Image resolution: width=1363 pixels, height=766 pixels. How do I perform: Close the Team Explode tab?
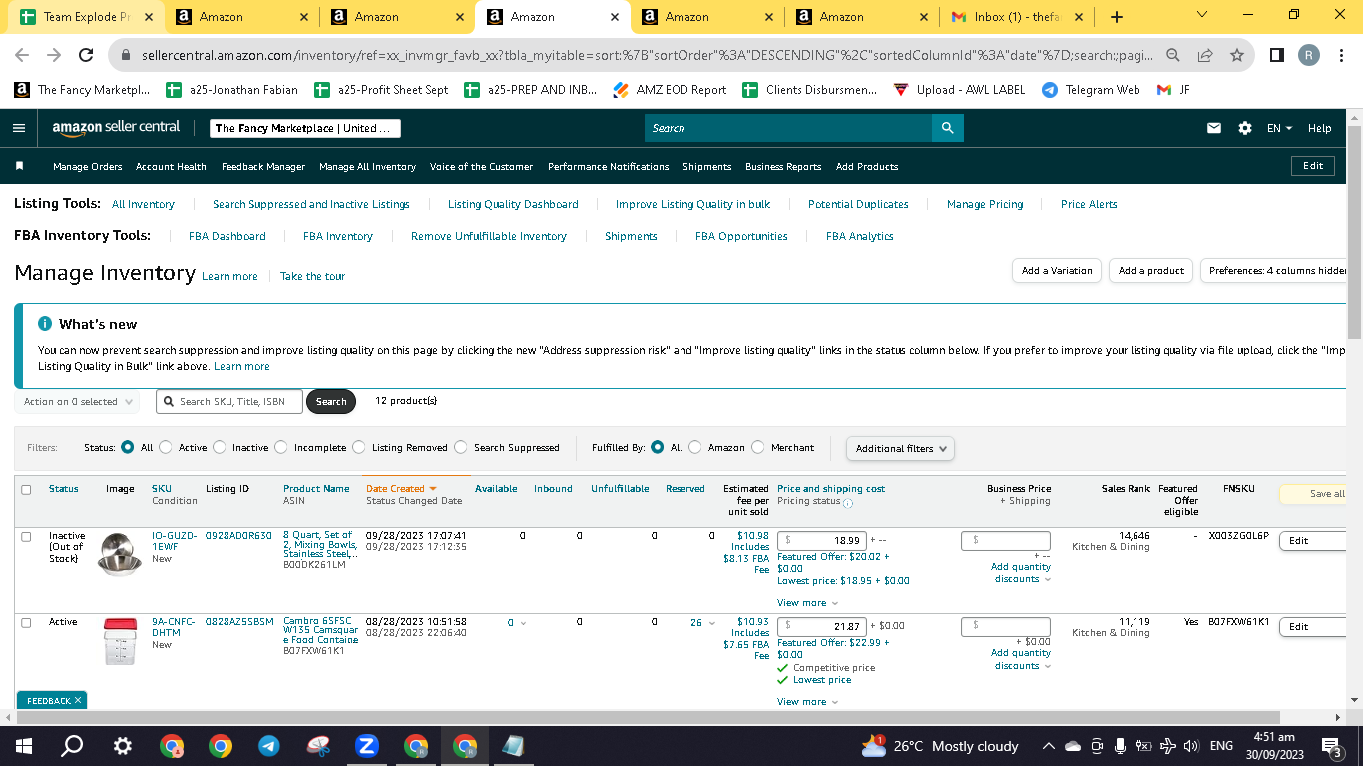[x=149, y=17]
